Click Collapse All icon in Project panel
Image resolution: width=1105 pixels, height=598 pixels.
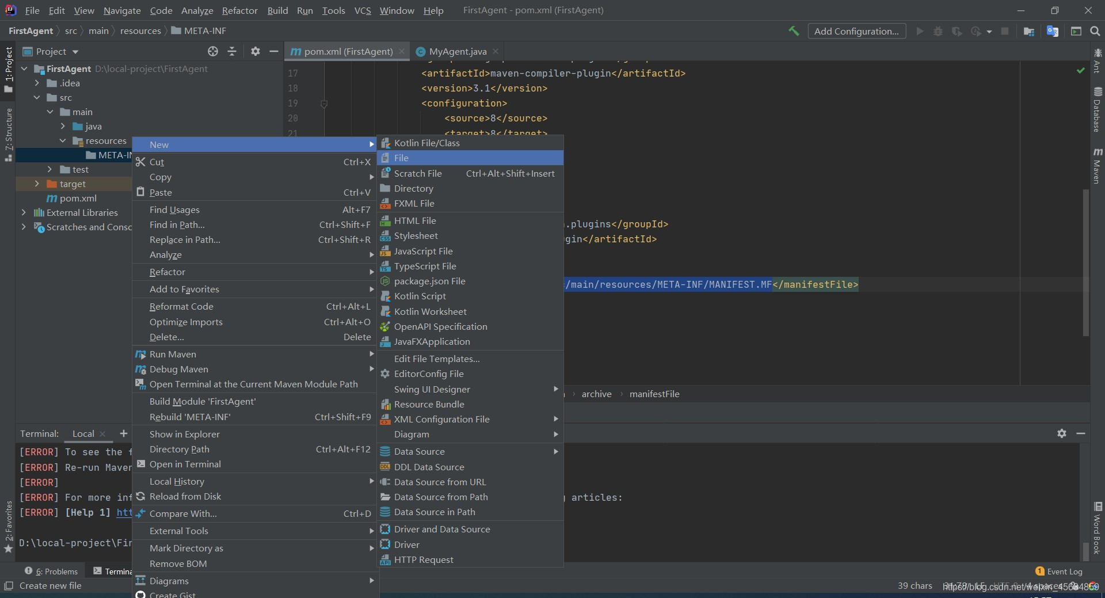(232, 51)
